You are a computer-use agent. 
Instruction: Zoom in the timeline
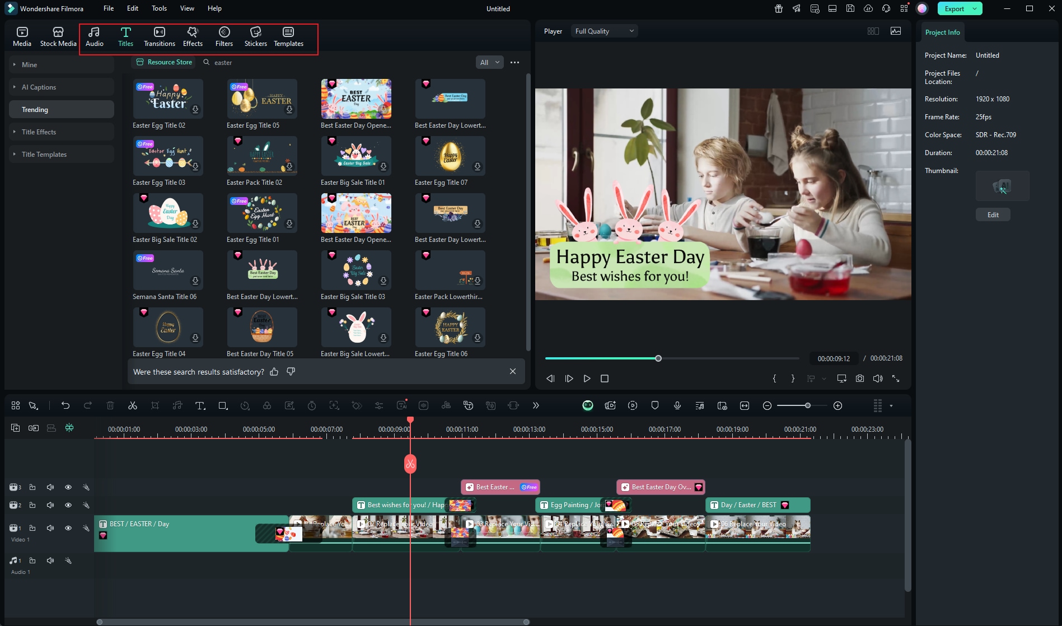click(838, 405)
